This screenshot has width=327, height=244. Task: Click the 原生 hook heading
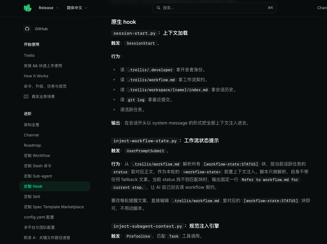pyautogui.click(x=124, y=22)
